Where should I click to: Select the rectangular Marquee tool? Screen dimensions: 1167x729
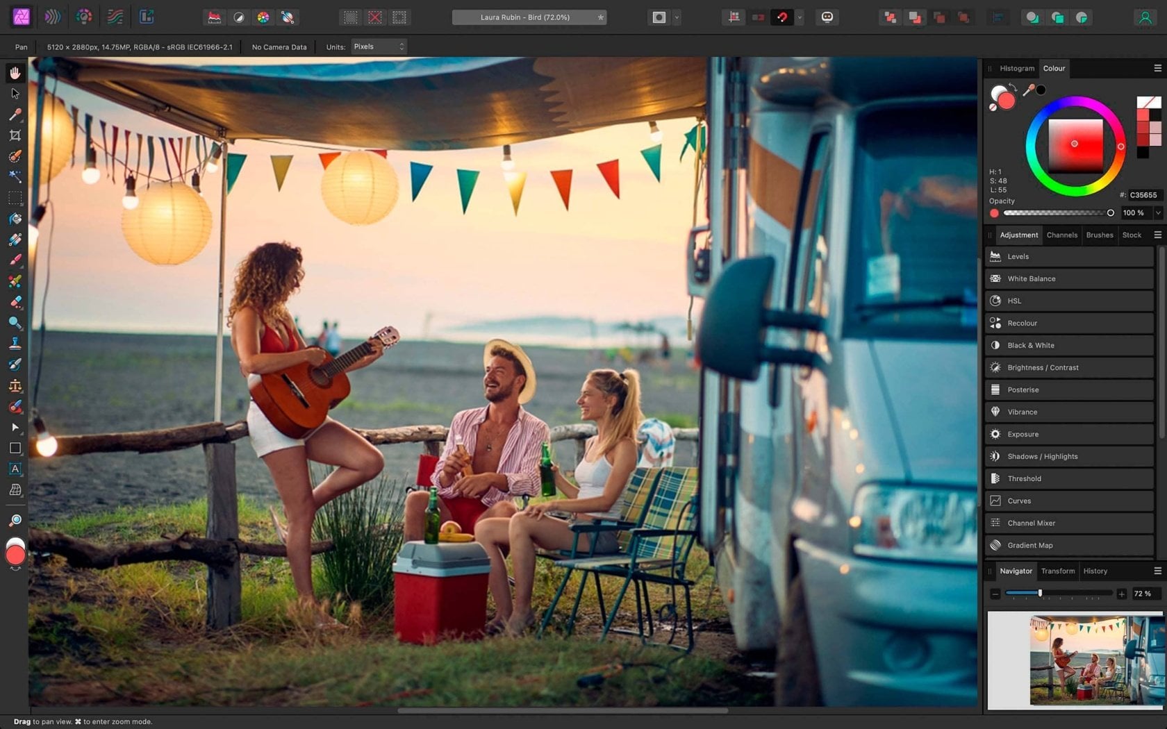[x=15, y=198]
